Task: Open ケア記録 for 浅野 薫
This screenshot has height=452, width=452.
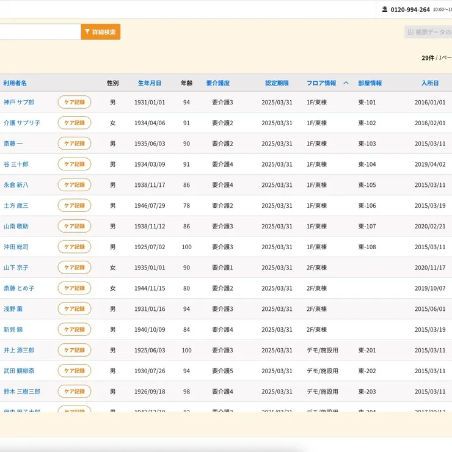Action: (75, 308)
